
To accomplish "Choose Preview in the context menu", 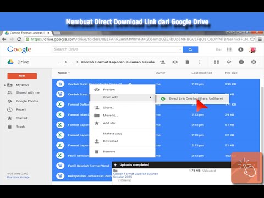I will pos(122,90).
